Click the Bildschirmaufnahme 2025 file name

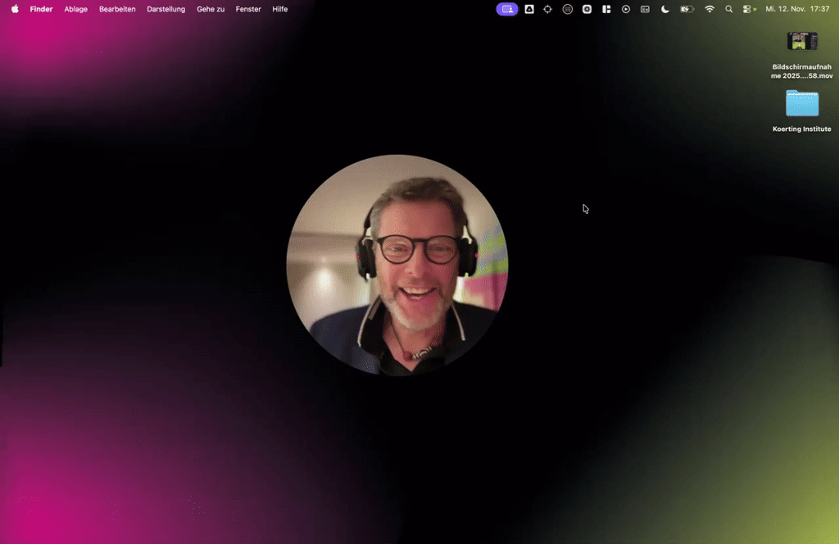(801, 71)
